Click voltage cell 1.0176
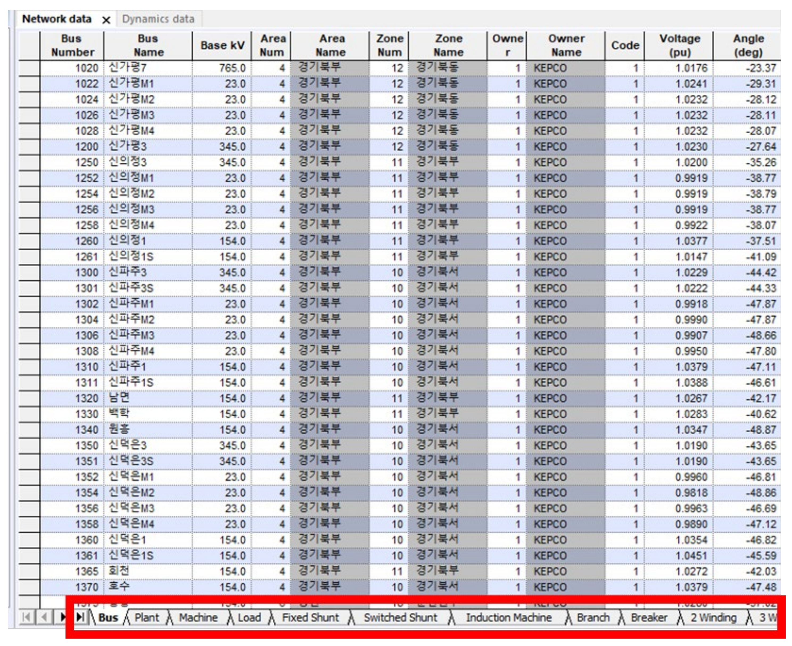Viewport: 792px width, 646px height. (x=679, y=68)
